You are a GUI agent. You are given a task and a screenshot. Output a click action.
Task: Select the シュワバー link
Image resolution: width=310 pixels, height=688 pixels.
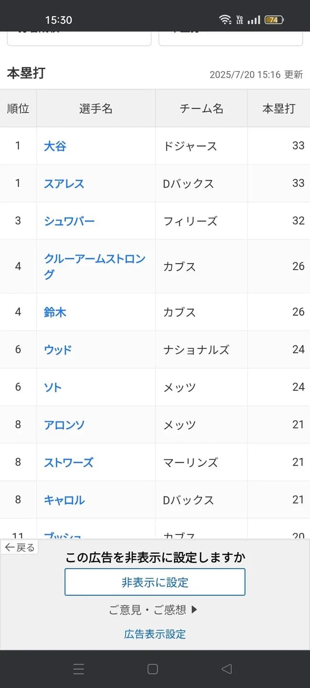pyautogui.click(x=68, y=221)
